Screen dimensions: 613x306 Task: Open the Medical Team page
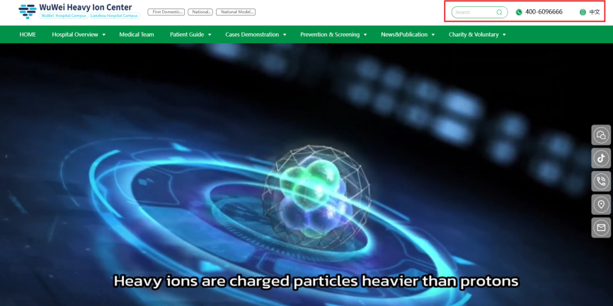tap(137, 35)
